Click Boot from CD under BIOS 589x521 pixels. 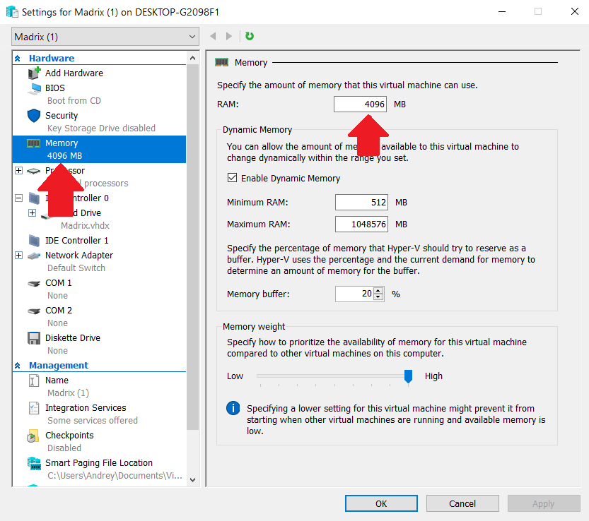tap(74, 101)
